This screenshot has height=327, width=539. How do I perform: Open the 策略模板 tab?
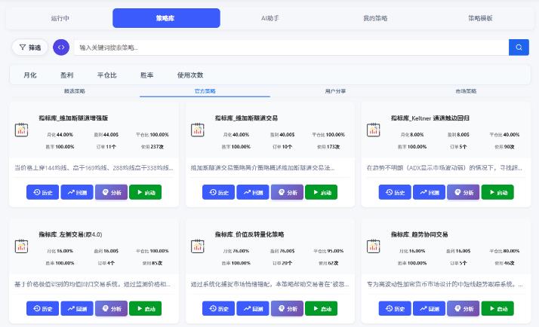coord(480,18)
